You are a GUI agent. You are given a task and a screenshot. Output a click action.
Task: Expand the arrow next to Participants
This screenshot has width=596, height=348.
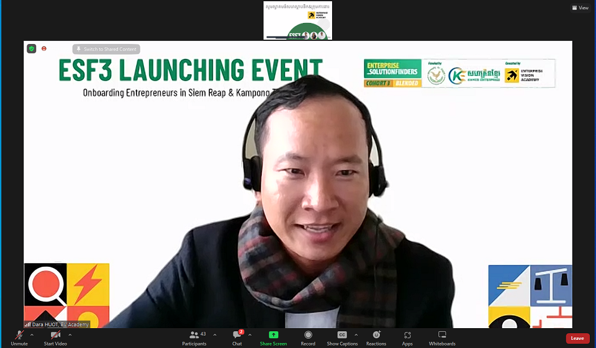(x=215, y=335)
